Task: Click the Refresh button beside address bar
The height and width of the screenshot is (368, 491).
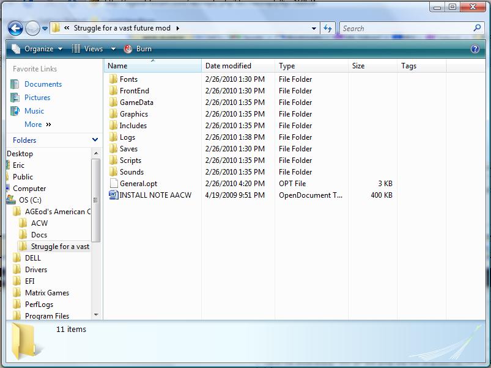Action: pyautogui.click(x=328, y=28)
